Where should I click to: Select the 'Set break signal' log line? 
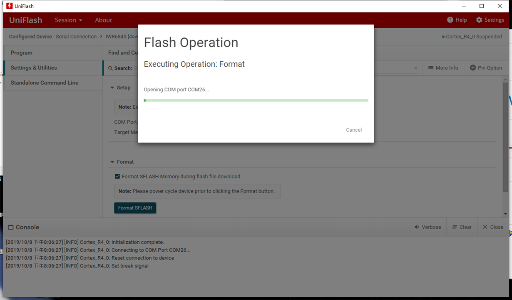coord(77,266)
